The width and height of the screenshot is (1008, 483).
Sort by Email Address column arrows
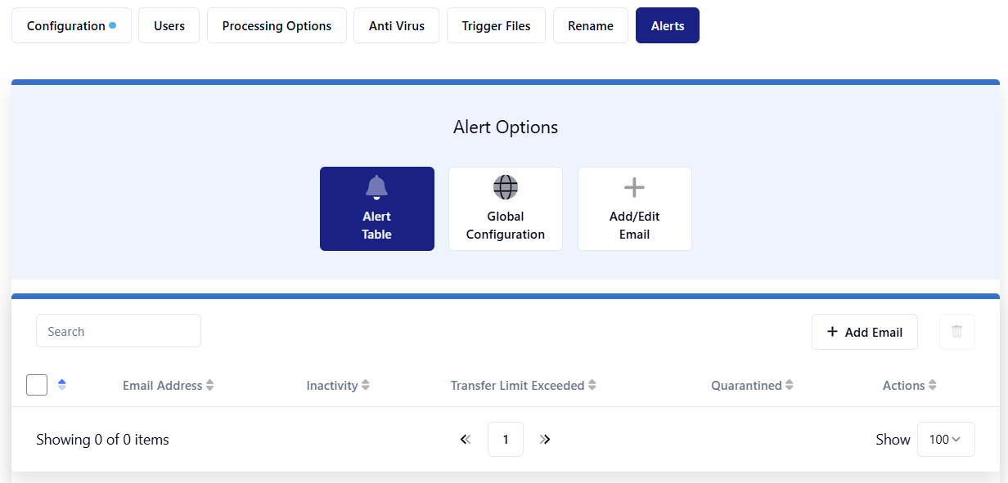click(210, 386)
